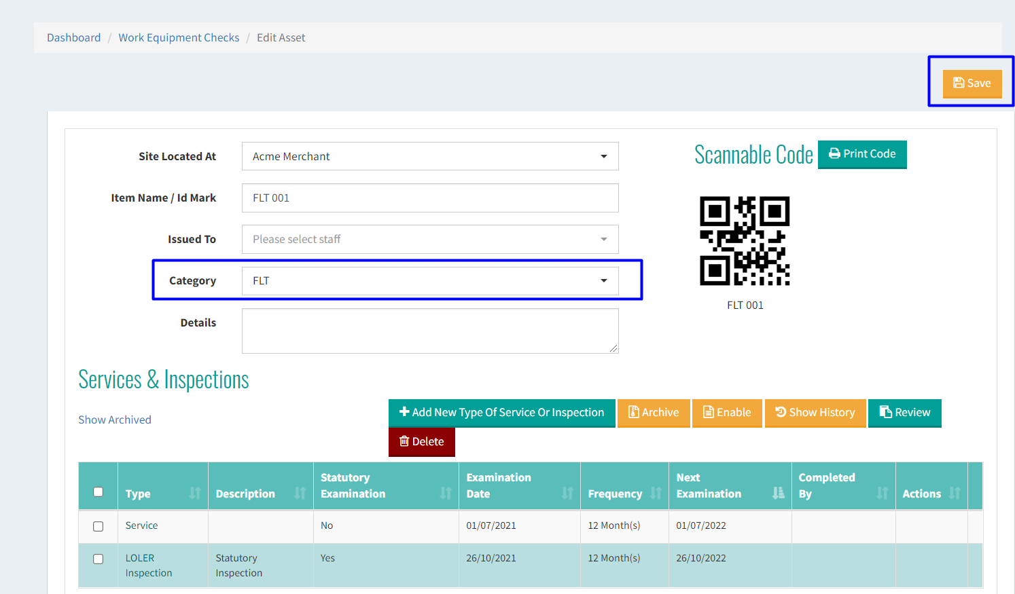This screenshot has height=594, width=1015.
Task: Sort table by Type column arrows
Action: pyautogui.click(x=195, y=494)
